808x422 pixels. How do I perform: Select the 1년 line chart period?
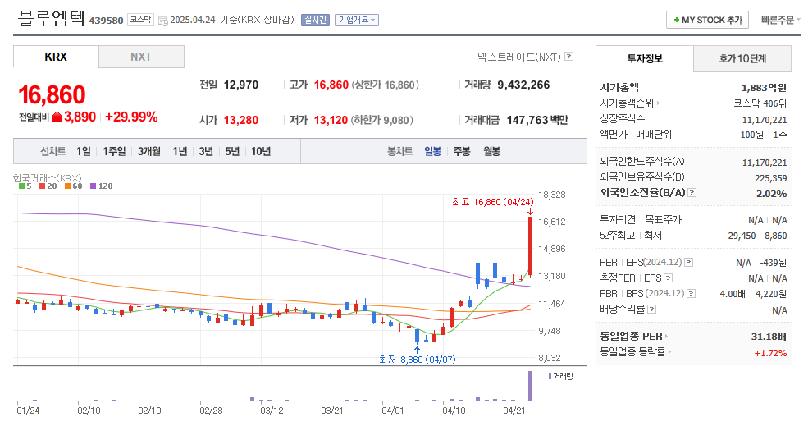pyautogui.click(x=180, y=151)
